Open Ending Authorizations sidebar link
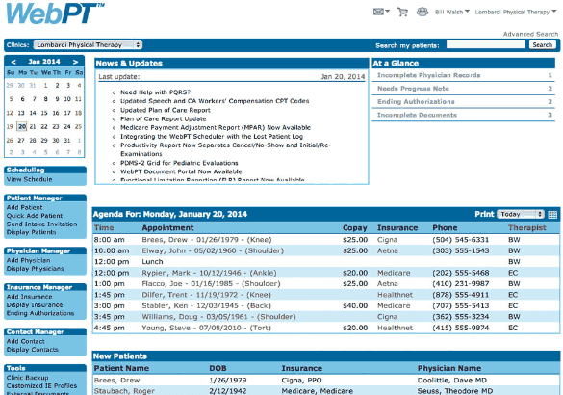 (39, 313)
